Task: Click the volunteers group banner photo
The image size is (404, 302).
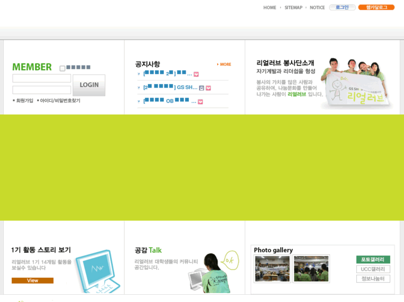Action: tap(357, 84)
